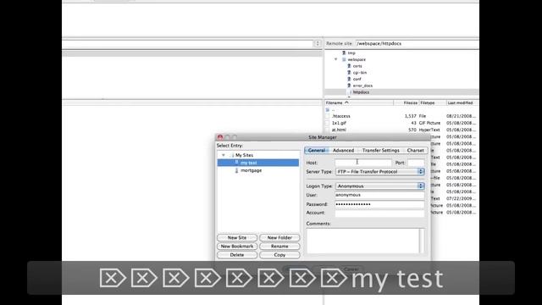The image size is (542, 305).
Task: Click the 08/21/2008 date cell
Action: (461, 116)
